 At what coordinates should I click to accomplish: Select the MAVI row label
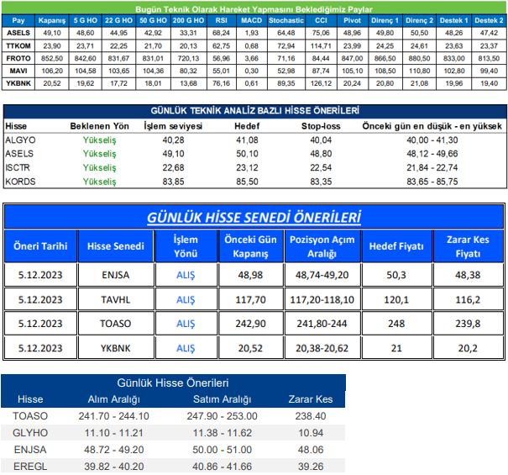[x=18, y=71]
